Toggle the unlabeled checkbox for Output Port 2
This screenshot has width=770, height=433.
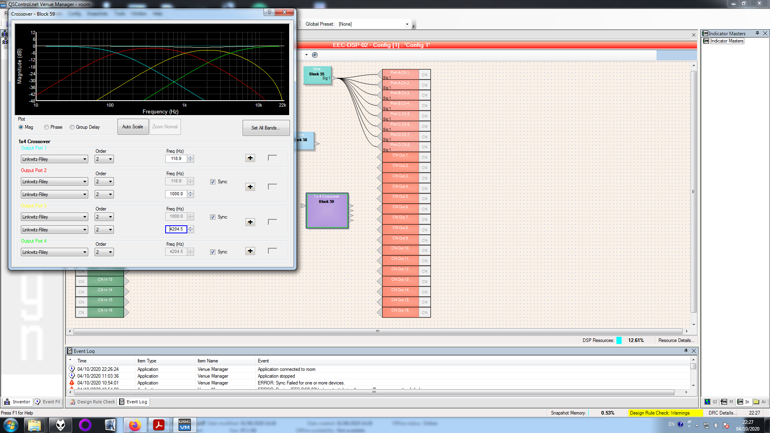[272, 187]
